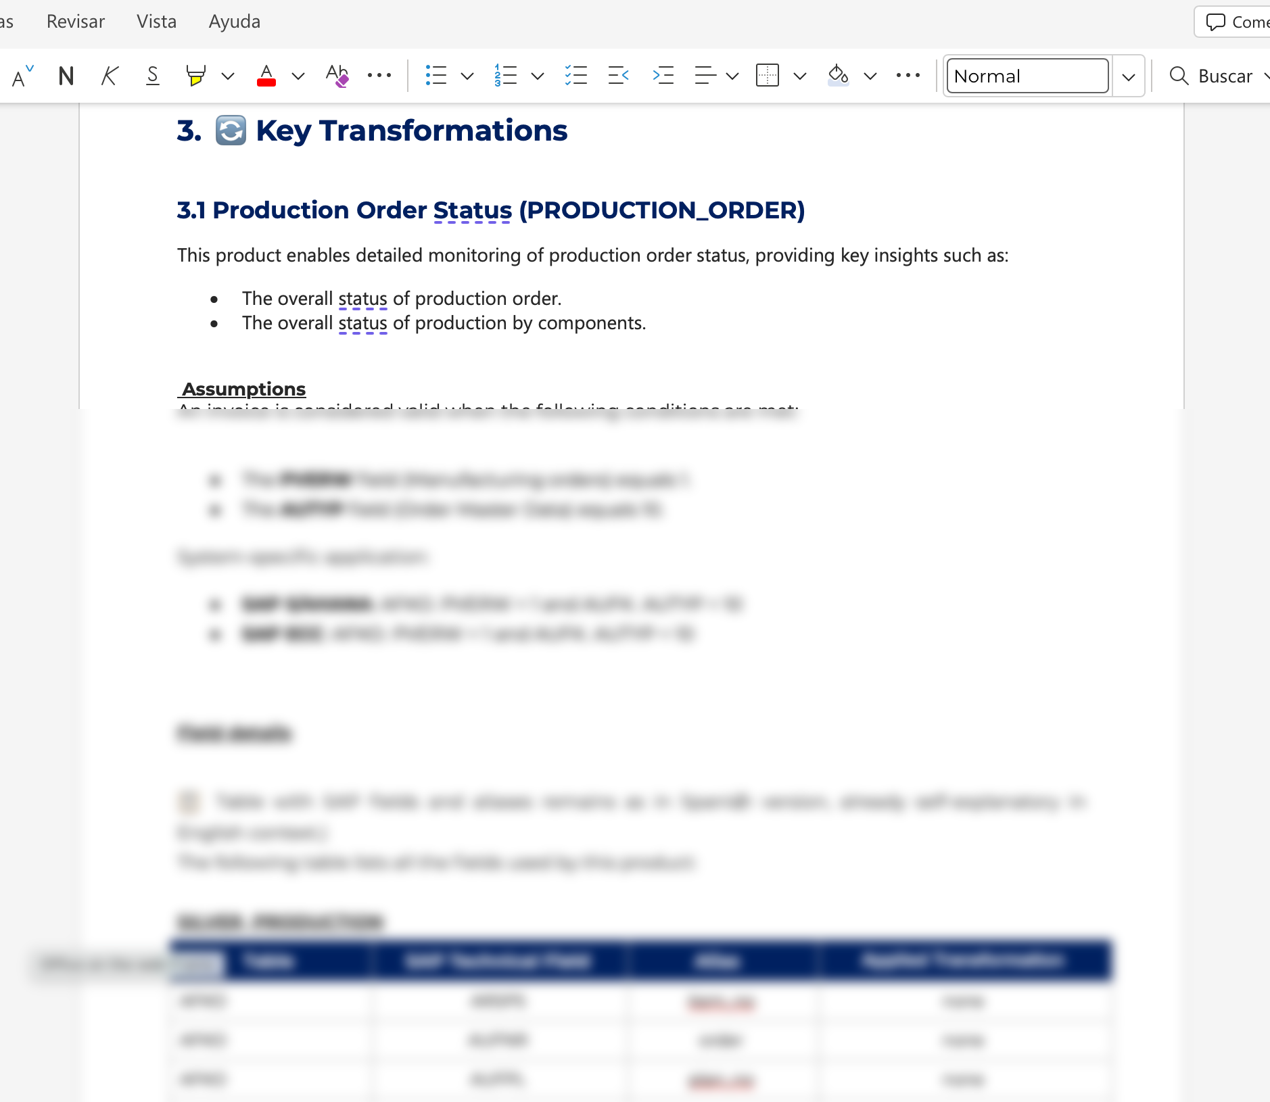1270x1102 pixels.
Task: Open the shading color dropdown arrow
Action: pos(870,76)
